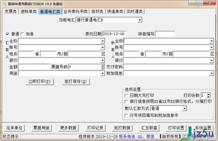Expand the 当前电汇 dropdown
Image resolution: width=218 pixels, height=141 pixels.
tap(140, 20)
